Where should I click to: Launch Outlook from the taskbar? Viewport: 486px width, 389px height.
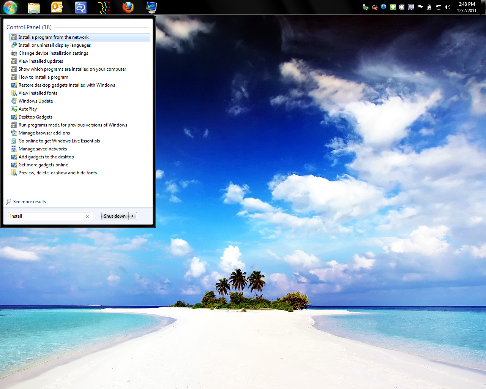point(57,8)
